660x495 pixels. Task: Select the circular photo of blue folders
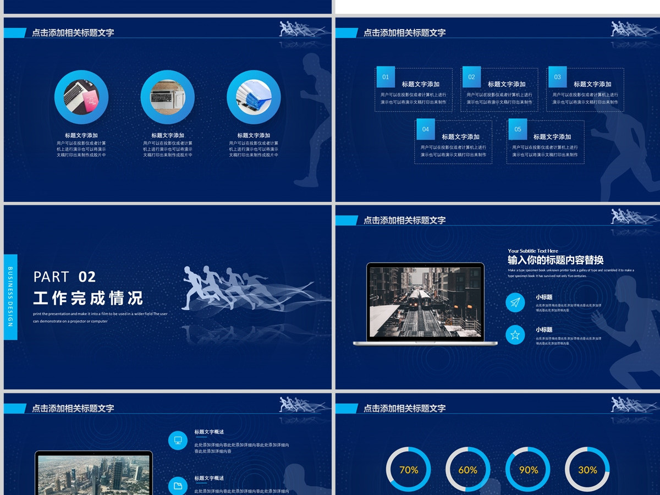click(x=254, y=97)
